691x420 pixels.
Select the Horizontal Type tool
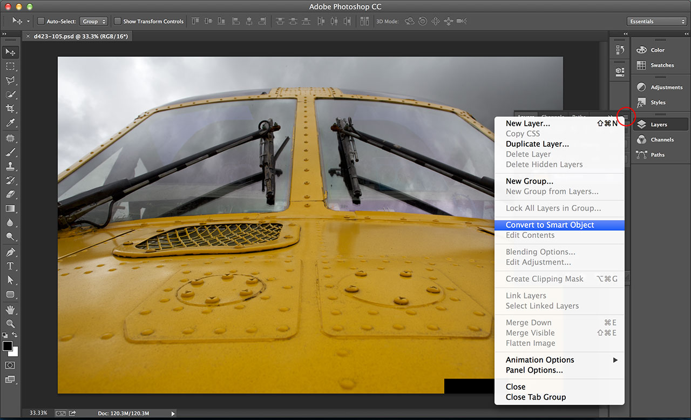[x=10, y=266]
